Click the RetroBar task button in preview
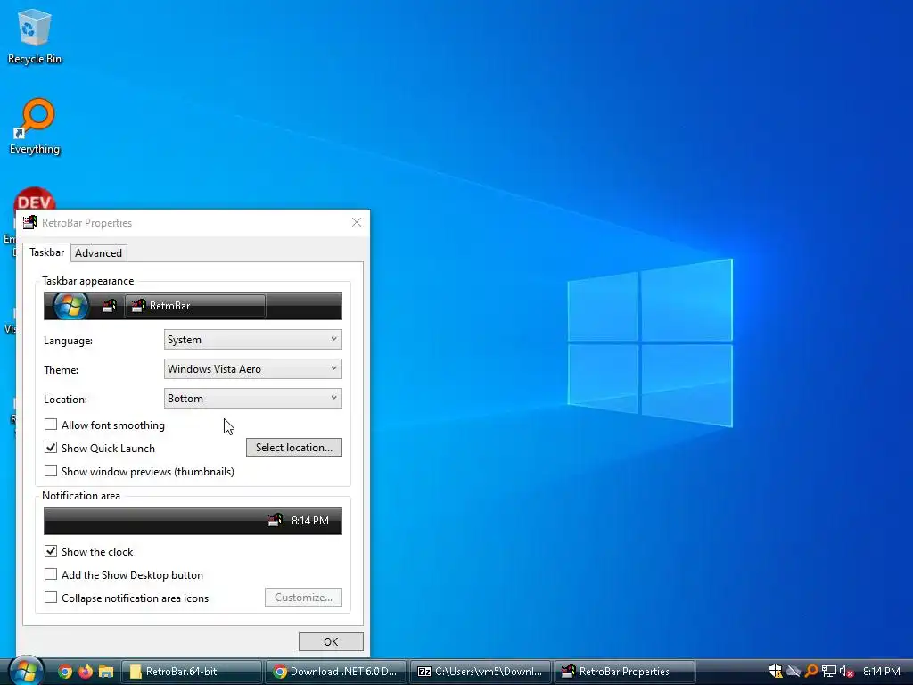This screenshot has height=685, width=913. coord(195,306)
